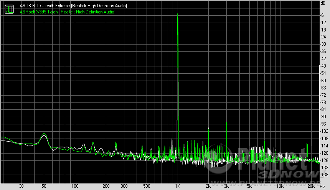Screen dimensions: 330x190
Task: Click the 30 Hz axis label
Action: pyautogui.click(x=21, y=186)
